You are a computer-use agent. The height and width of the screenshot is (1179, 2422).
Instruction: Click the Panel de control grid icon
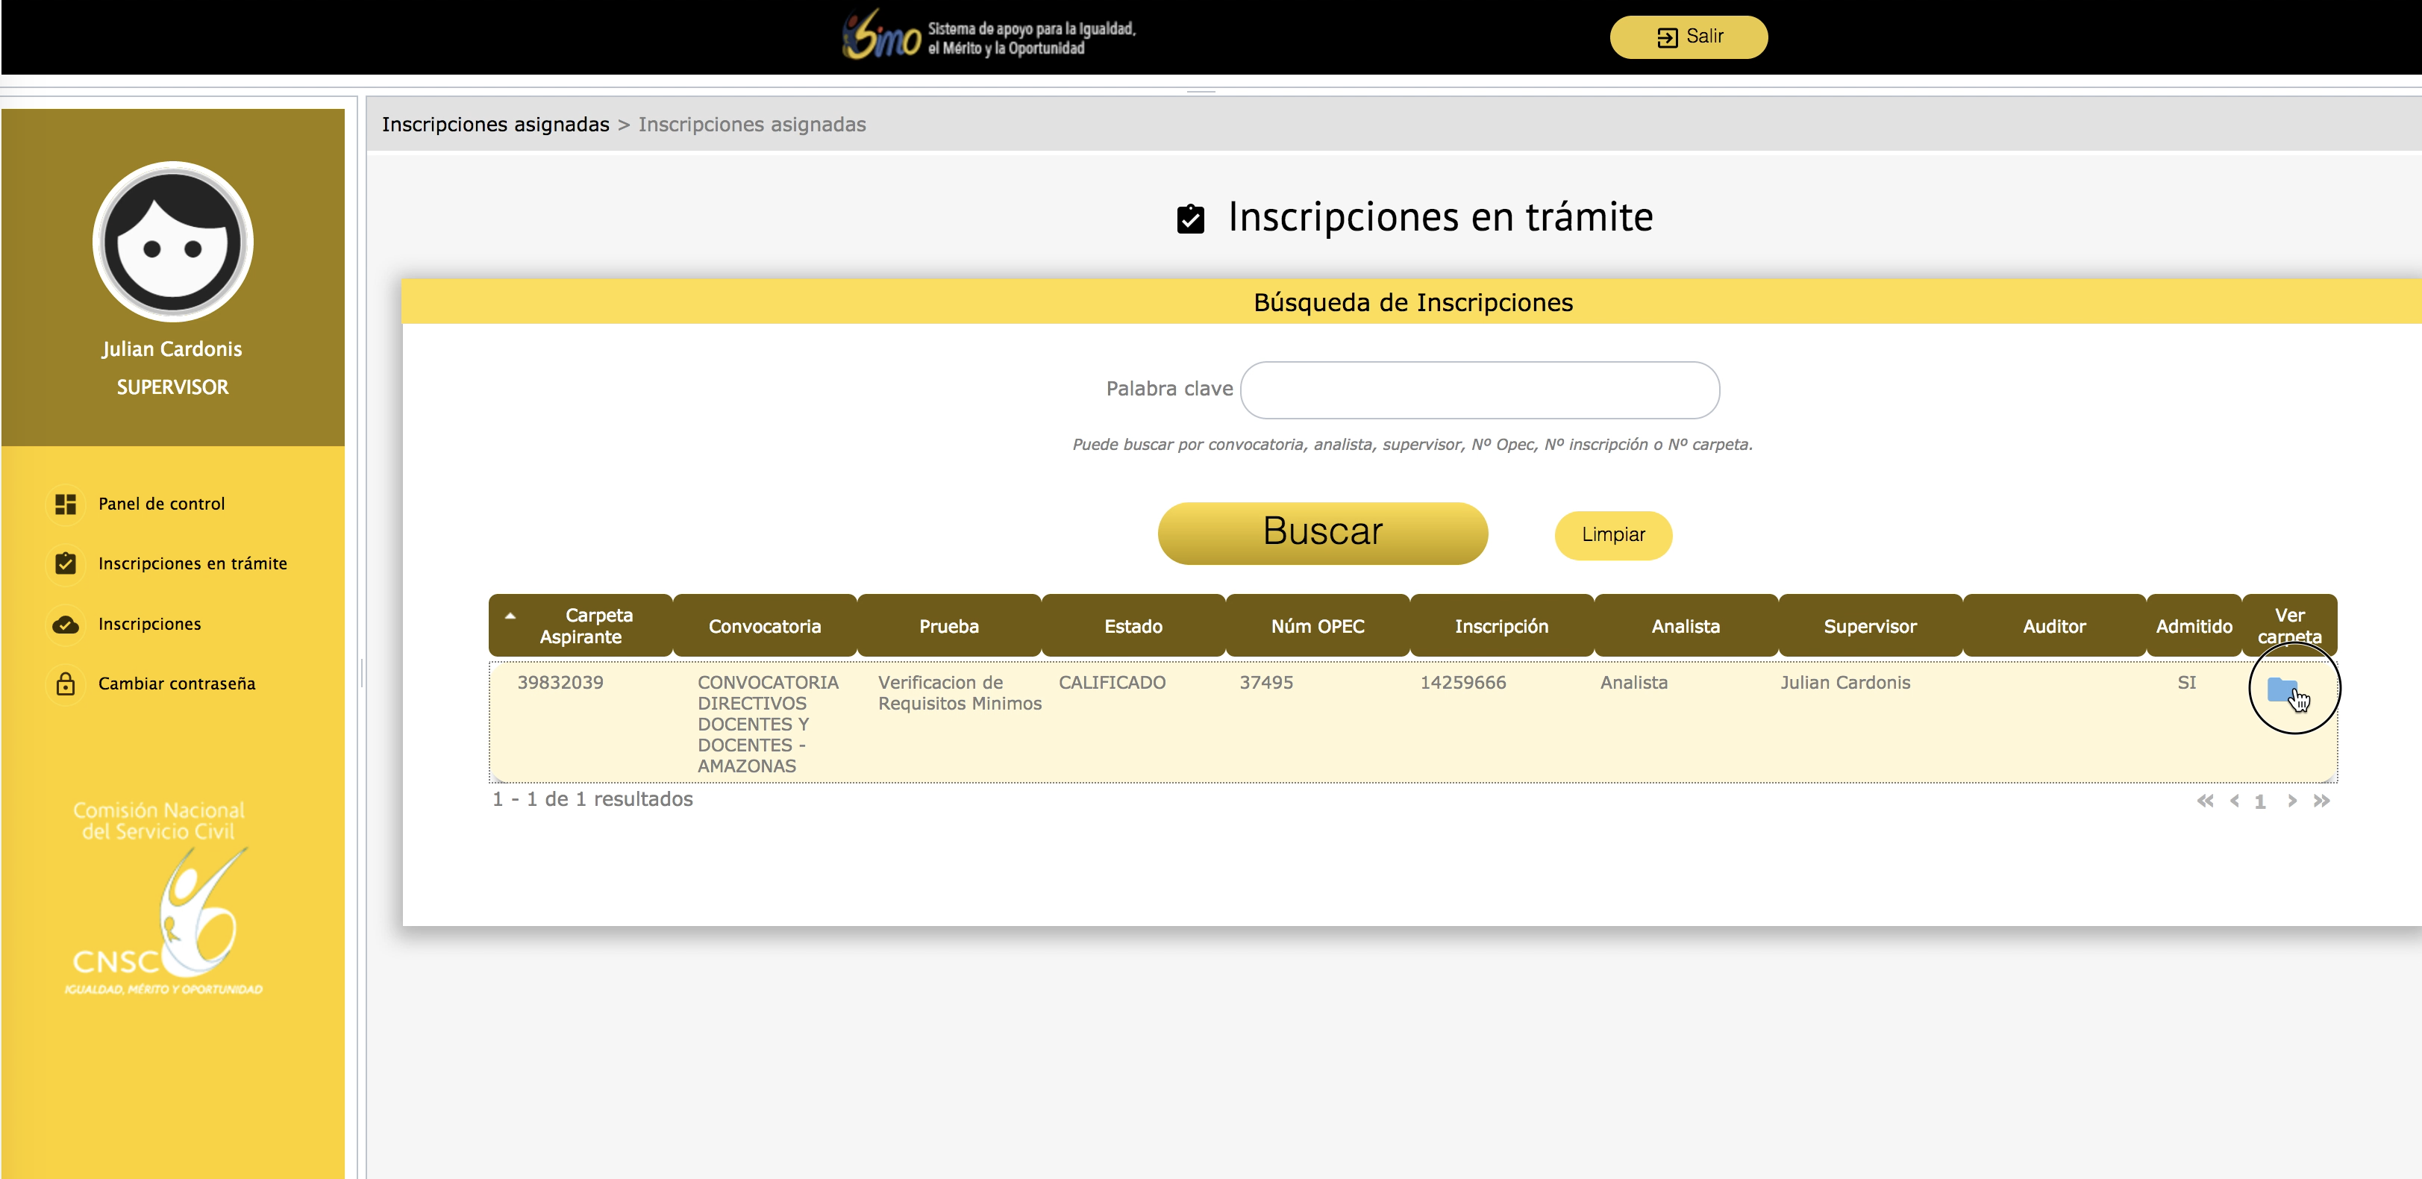coord(65,505)
